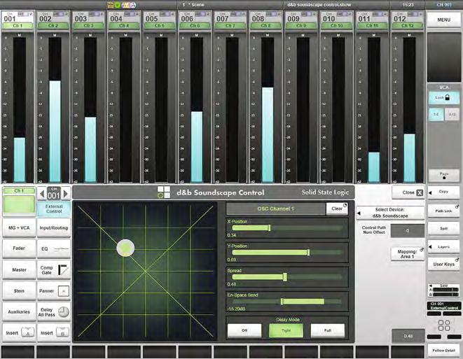Click the 0.48 value field
The width and height of the screenshot is (463, 359).
point(408,336)
